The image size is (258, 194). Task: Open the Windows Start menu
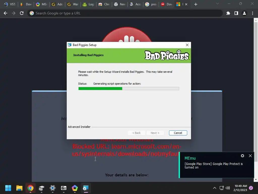click(8, 188)
